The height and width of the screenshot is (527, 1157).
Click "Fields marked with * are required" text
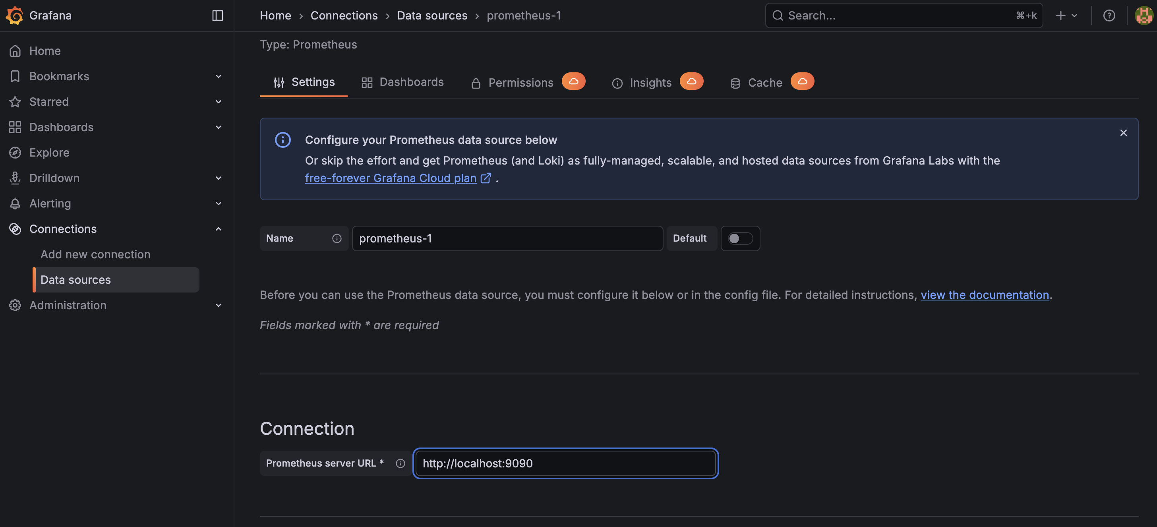point(349,325)
